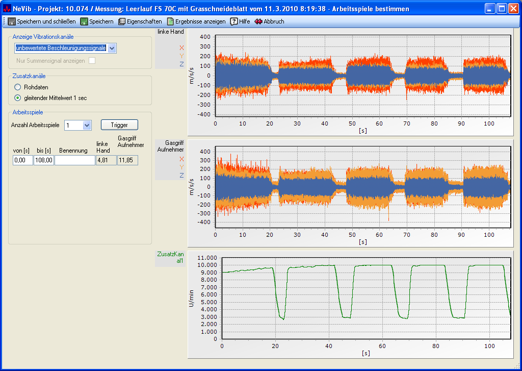Click the Ergebnisse anzeigen document icon

point(171,21)
